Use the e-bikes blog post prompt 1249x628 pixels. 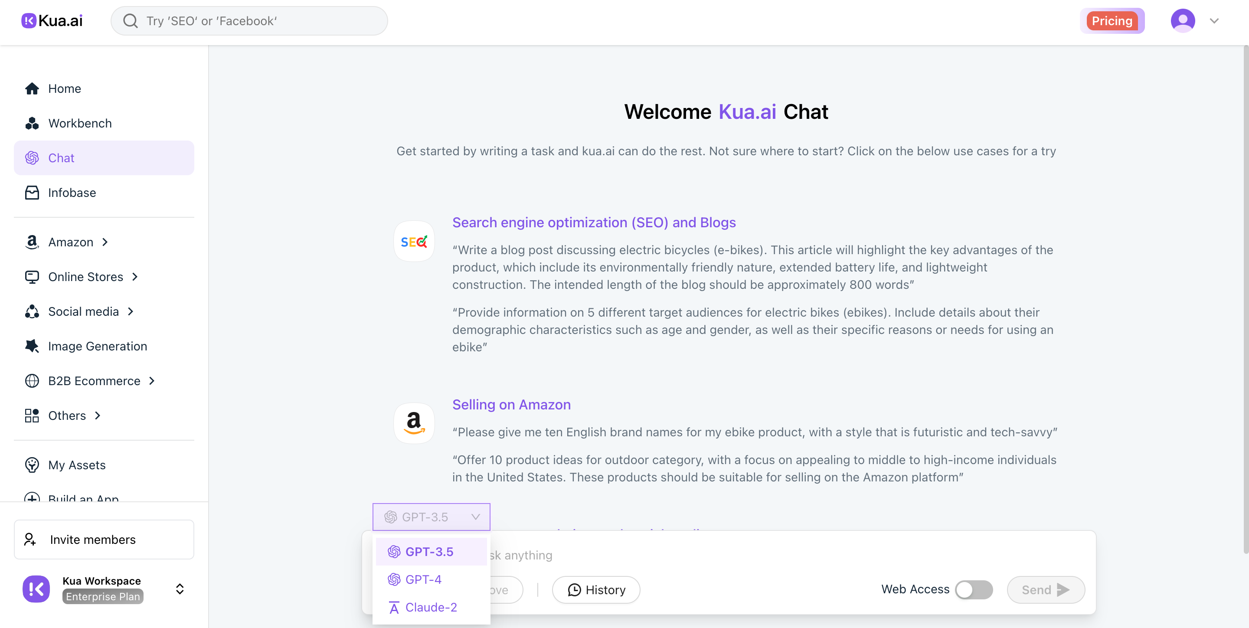[752, 267]
